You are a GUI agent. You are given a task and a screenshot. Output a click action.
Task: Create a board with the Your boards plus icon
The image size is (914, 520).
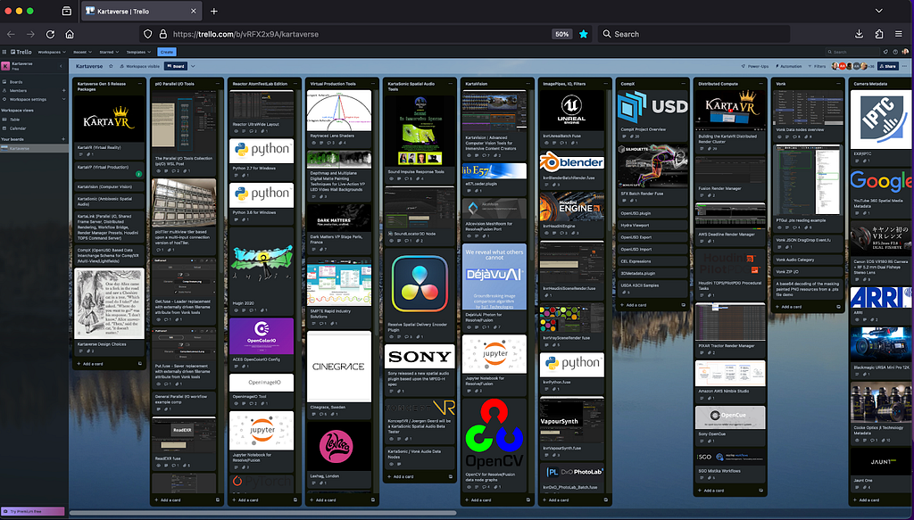[63, 139]
